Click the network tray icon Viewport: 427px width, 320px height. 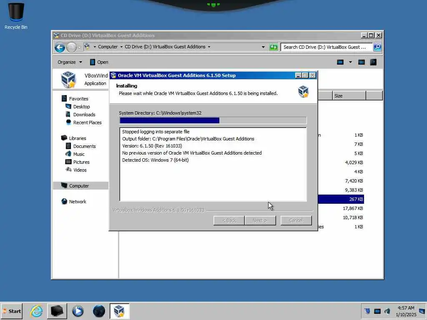click(377, 311)
